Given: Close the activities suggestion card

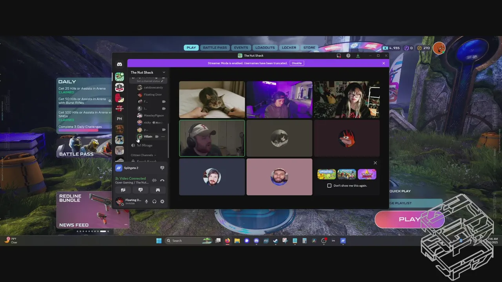Looking at the screenshot, I should click(x=375, y=163).
